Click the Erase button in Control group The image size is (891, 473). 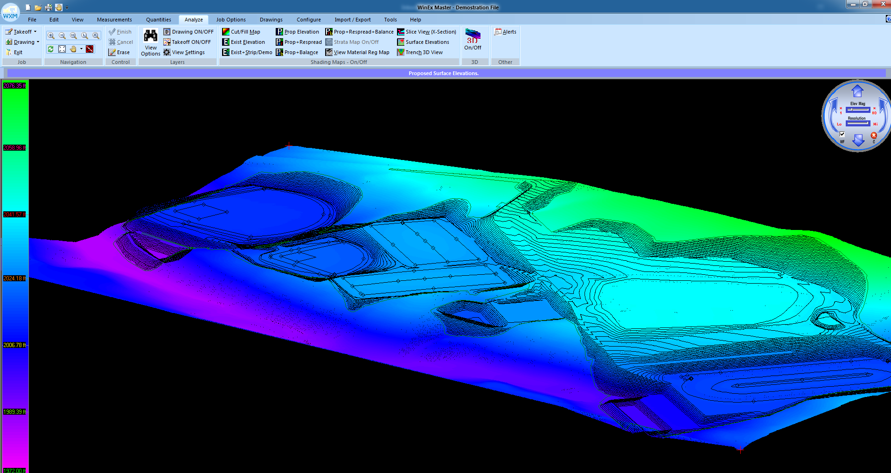pos(120,52)
